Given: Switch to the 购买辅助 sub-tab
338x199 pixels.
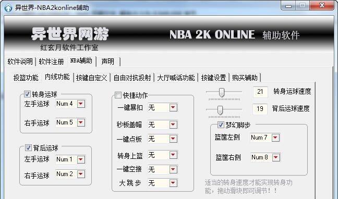Looking at the screenshot, I should click(x=245, y=78).
